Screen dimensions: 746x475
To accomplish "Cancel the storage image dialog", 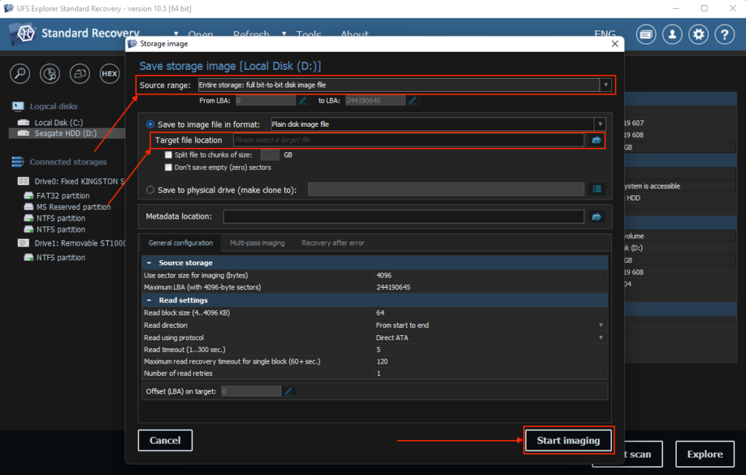I will 165,440.
